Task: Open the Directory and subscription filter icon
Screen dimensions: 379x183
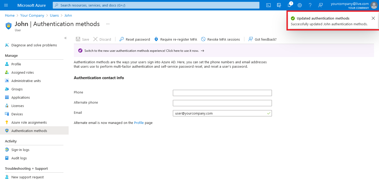Action: 279,5
